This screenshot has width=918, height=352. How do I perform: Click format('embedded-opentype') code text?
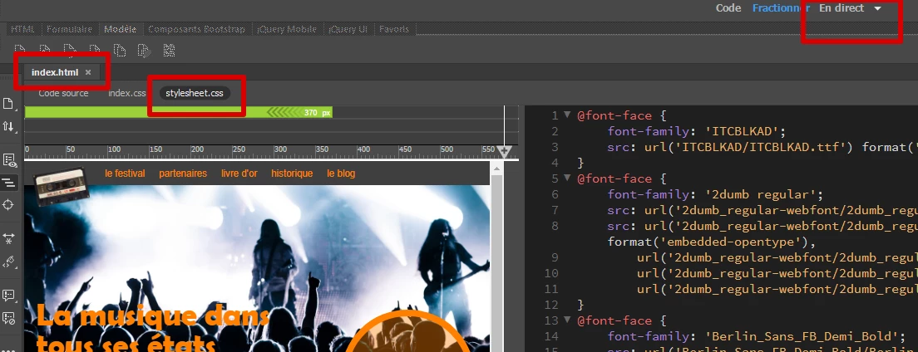click(x=711, y=242)
